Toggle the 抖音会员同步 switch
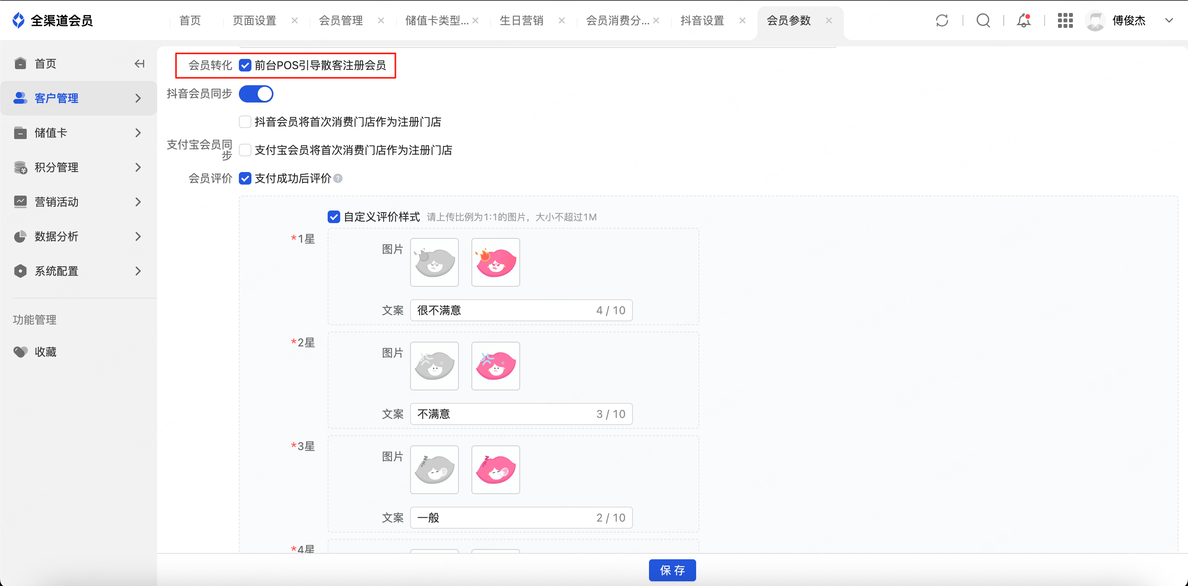1188x586 pixels. click(x=256, y=94)
